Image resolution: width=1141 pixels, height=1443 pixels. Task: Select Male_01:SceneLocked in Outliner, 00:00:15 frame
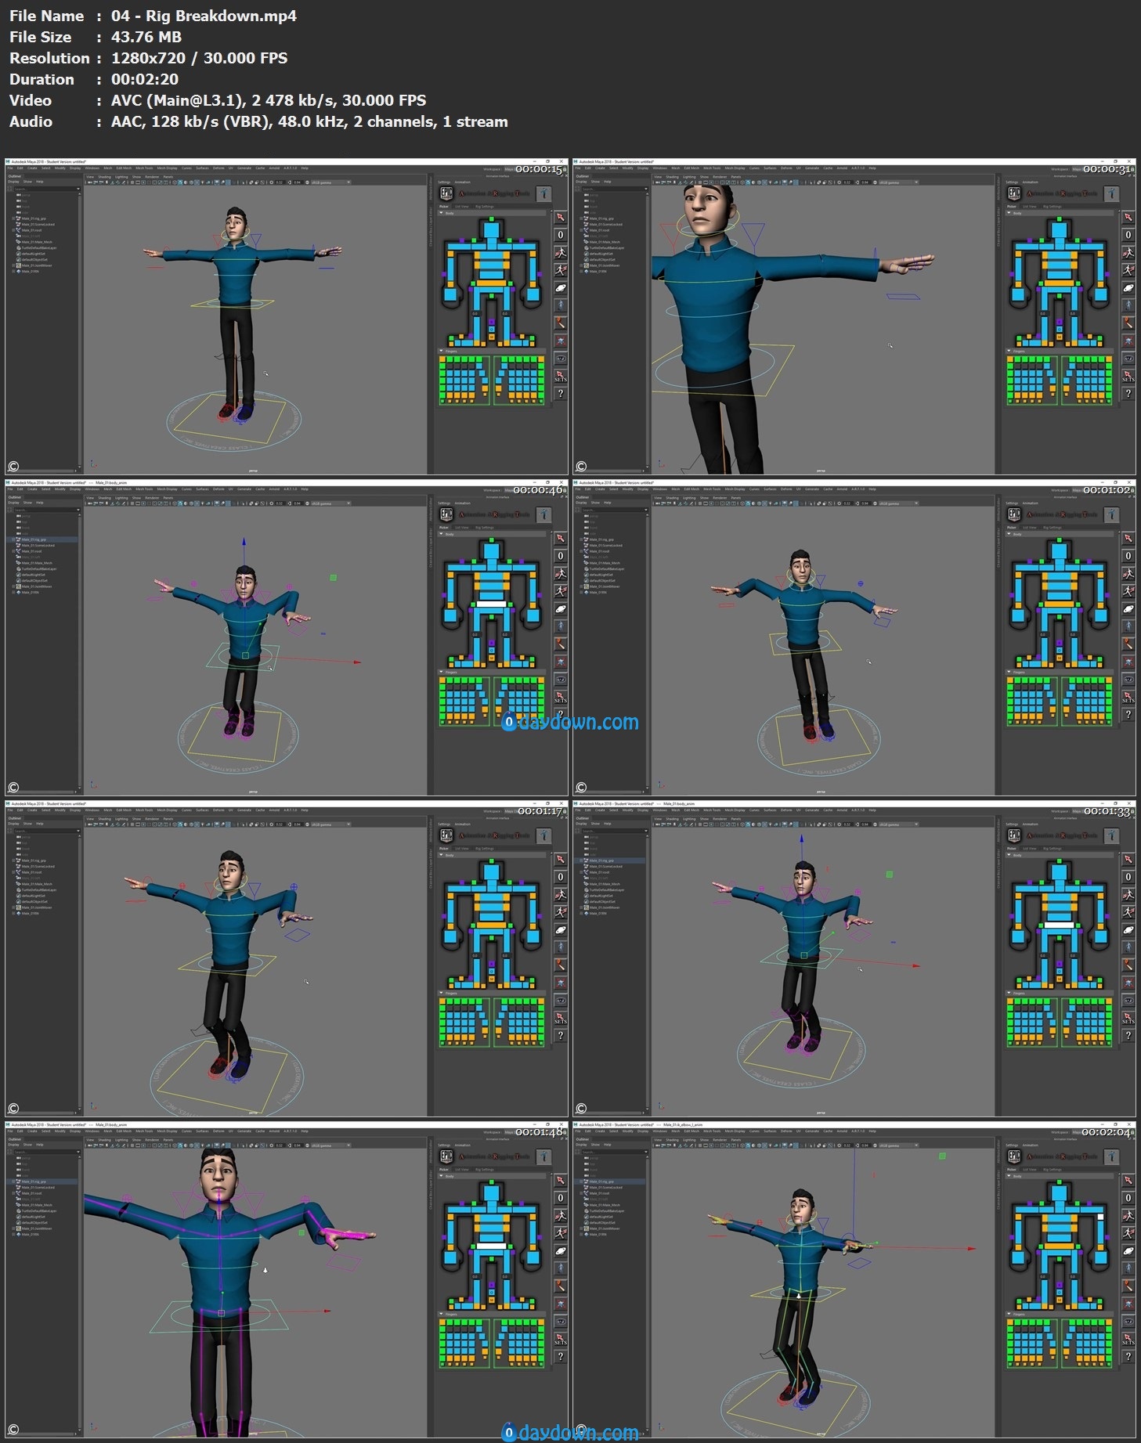(38, 225)
